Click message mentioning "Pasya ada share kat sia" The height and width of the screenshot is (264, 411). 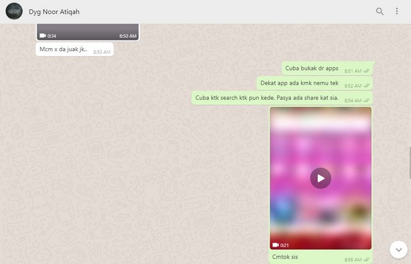(x=267, y=99)
